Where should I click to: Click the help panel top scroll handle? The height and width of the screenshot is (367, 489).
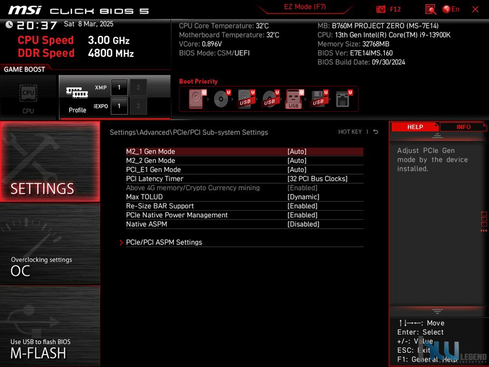point(437,136)
